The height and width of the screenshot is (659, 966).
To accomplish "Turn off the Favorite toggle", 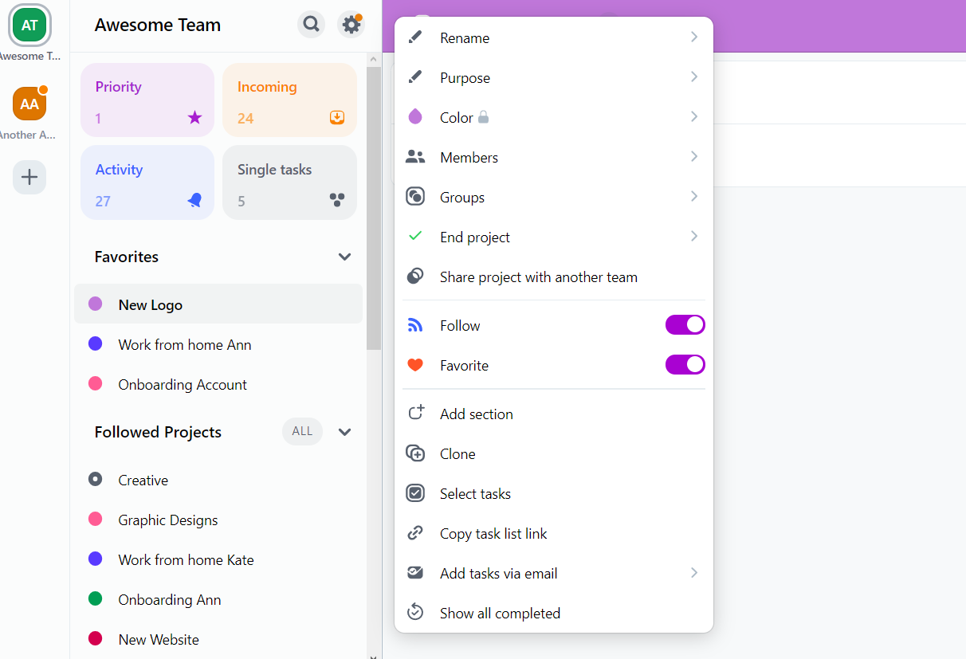I will [x=685, y=365].
